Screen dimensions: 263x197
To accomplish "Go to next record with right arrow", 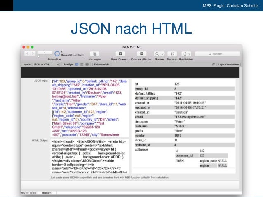I will tap(33, 54).
